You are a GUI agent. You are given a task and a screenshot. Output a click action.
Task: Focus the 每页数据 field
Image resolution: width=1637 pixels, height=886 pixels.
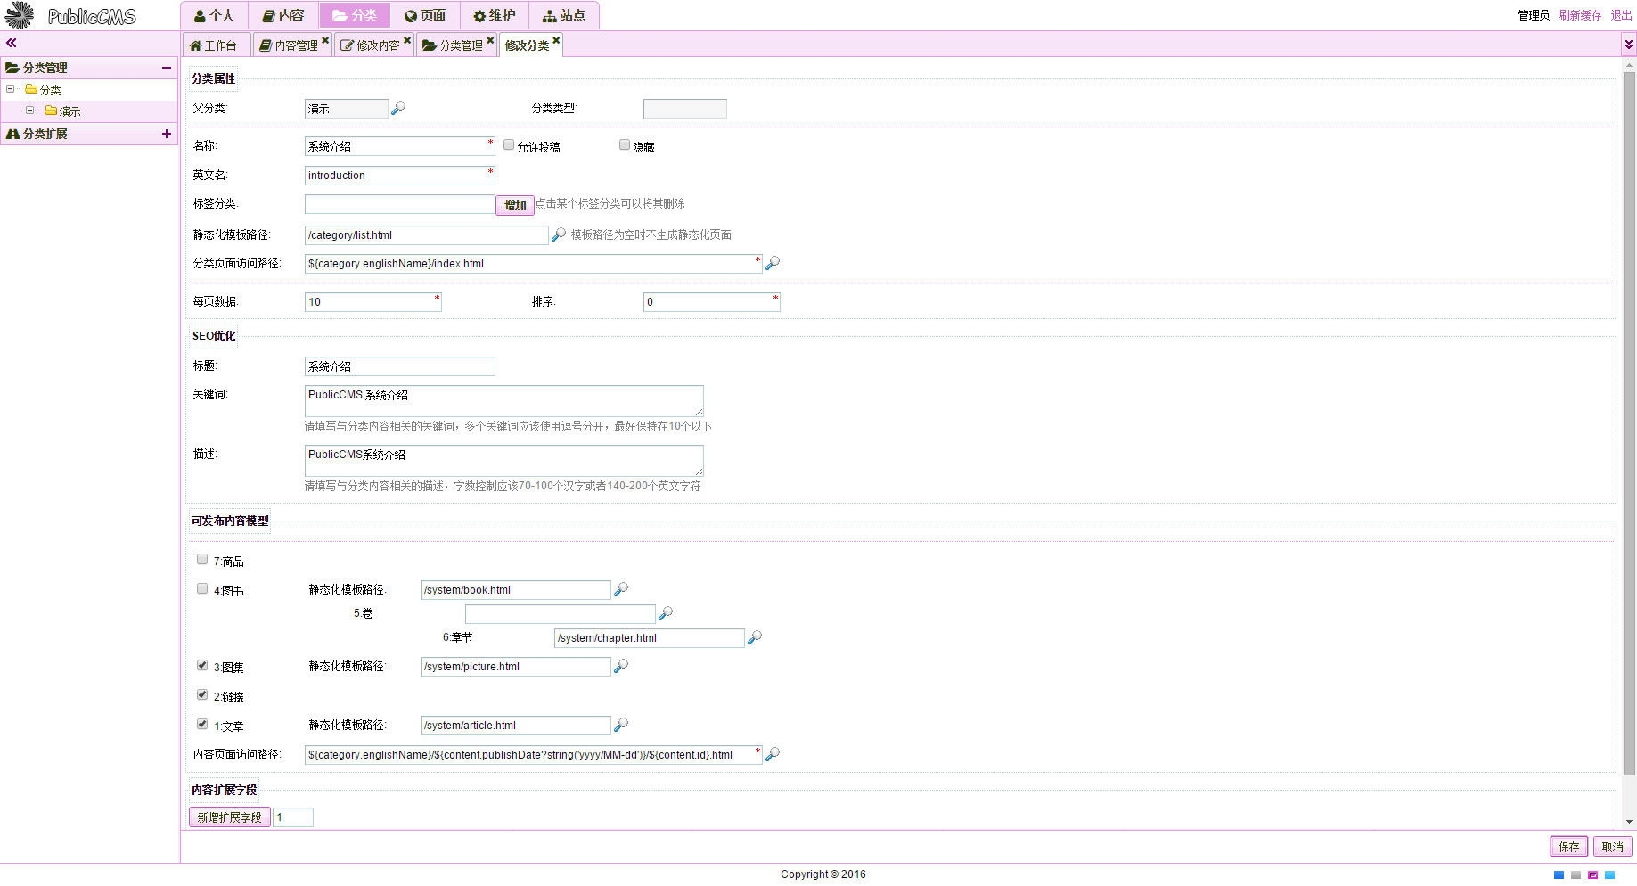(x=372, y=302)
